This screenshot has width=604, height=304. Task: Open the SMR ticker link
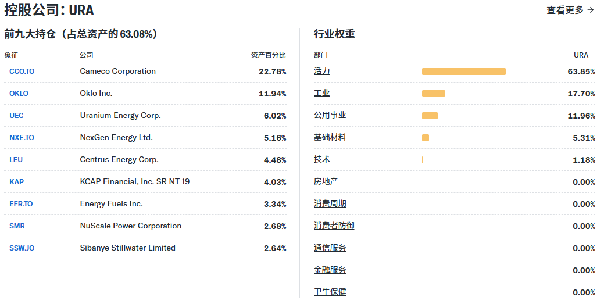click(x=17, y=226)
